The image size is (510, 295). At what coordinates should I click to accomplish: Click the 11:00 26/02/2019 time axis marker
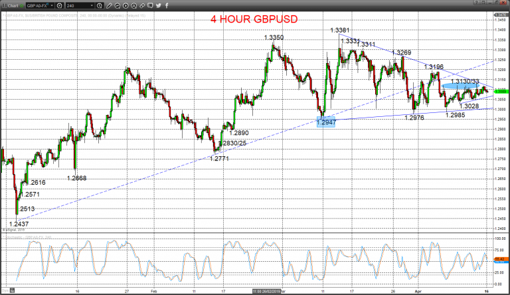tap(267, 291)
